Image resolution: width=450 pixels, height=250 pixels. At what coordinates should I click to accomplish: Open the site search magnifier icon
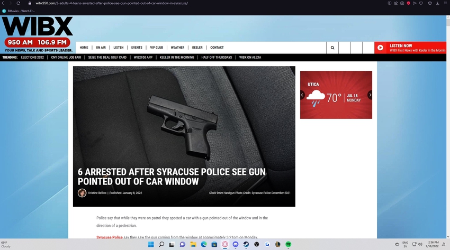point(332,48)
